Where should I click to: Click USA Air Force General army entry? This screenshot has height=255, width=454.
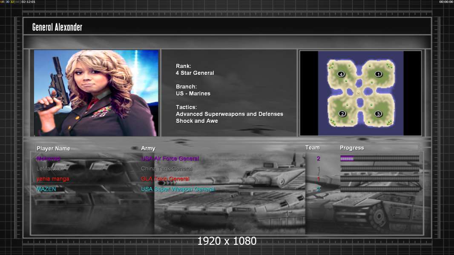170,159
